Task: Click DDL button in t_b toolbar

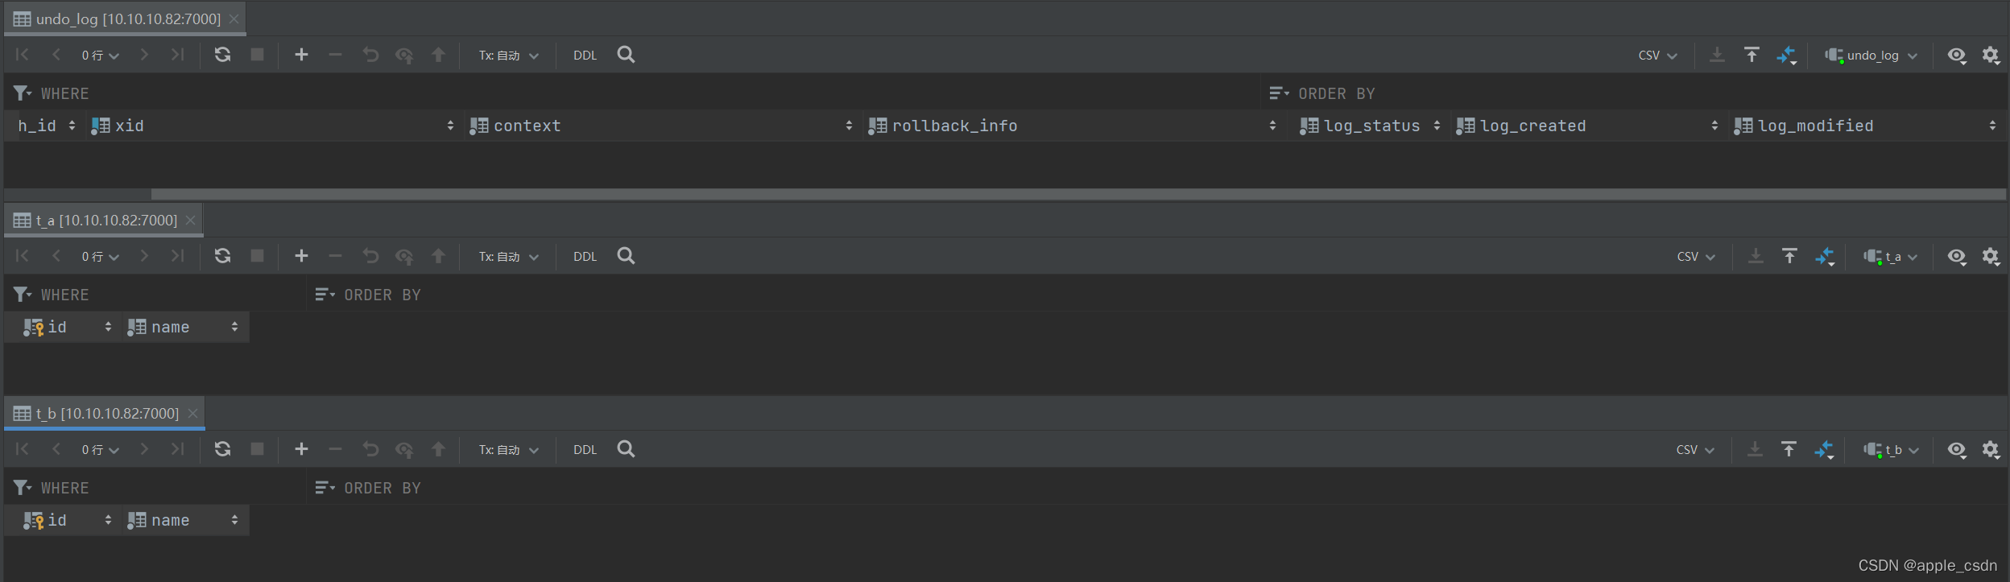Action: [x=585, y=450]
